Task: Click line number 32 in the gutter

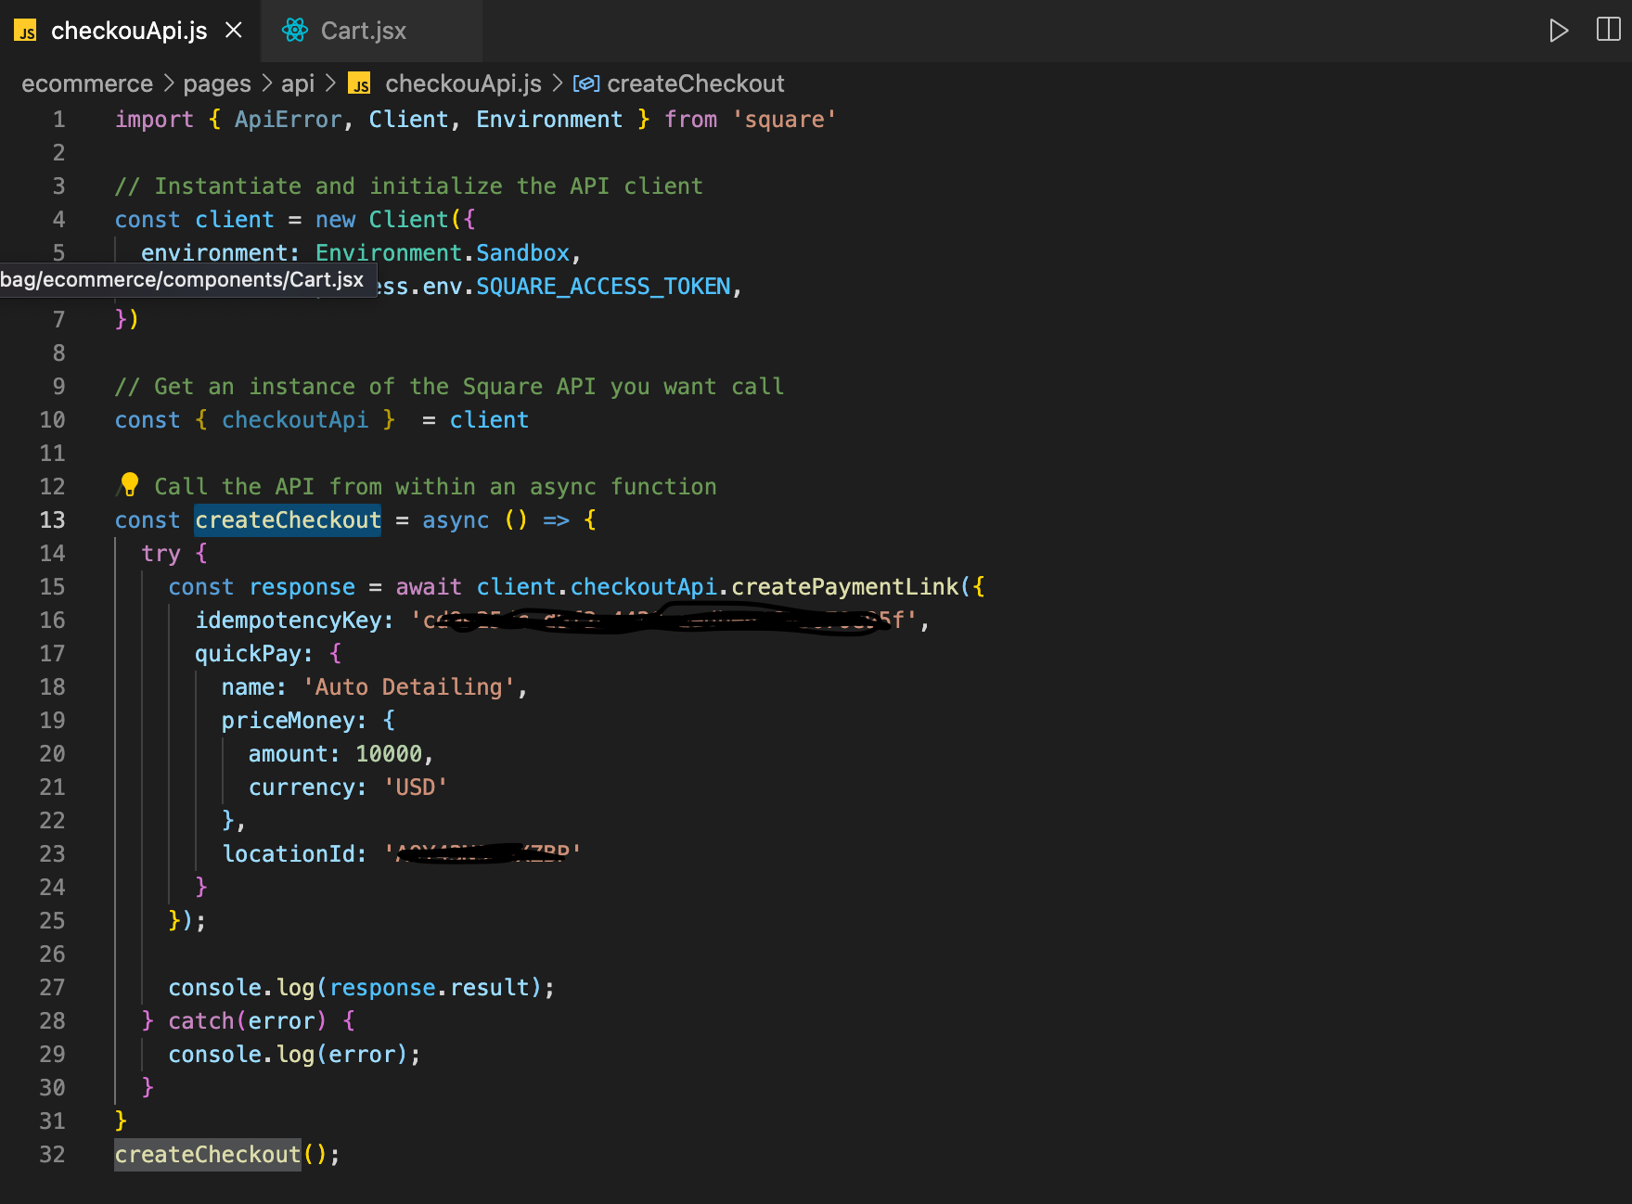Action: [x=52, y=1154]
